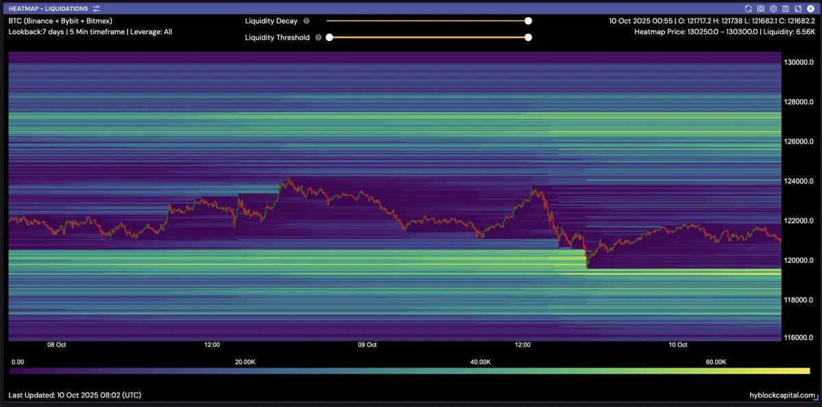Show help for Liquidity Threshold
822x407 pixels.
click(x=318, y=38)
